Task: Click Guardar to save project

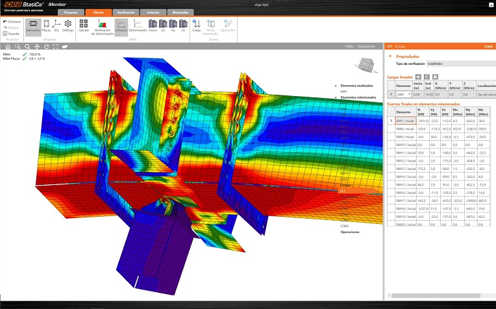Action: pyautogui.click(x=12, y=33)
